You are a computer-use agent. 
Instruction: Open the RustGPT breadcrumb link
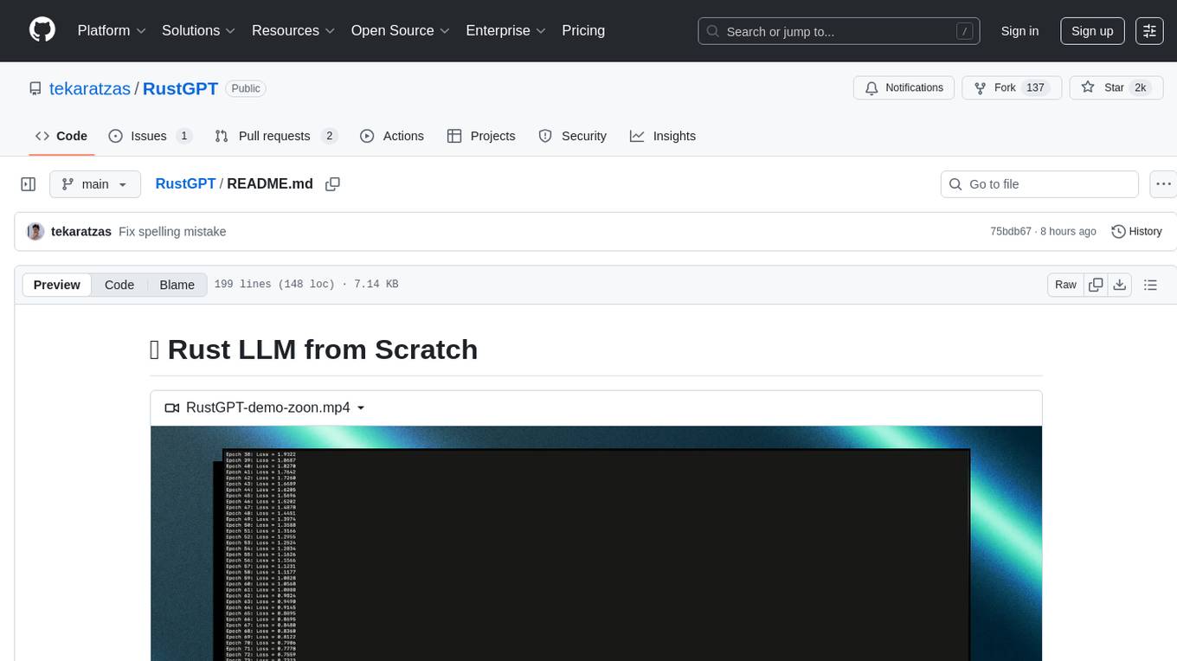pos(185,183)
